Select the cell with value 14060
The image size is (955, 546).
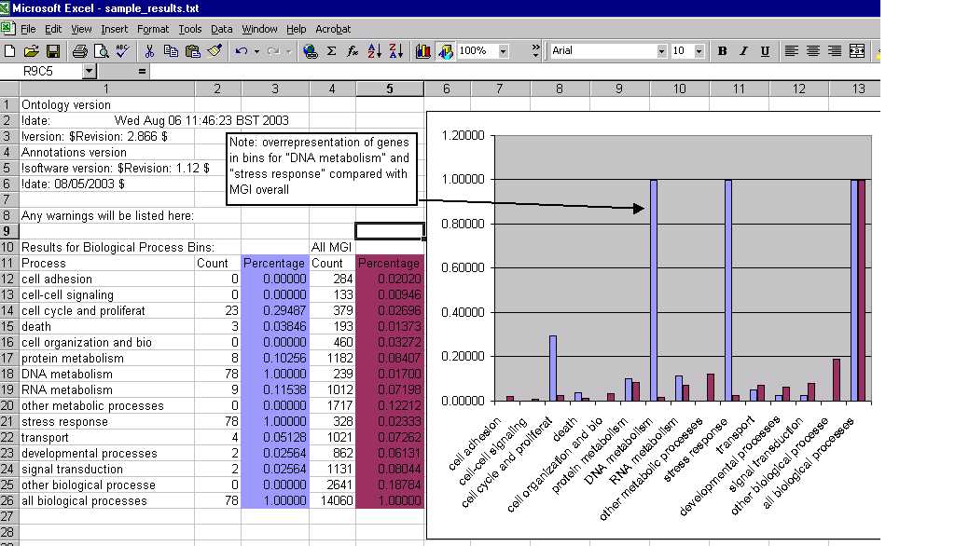coord(333,500)
